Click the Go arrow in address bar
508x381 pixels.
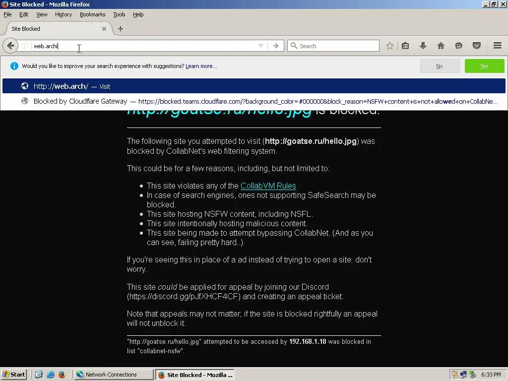coord(276,46)
